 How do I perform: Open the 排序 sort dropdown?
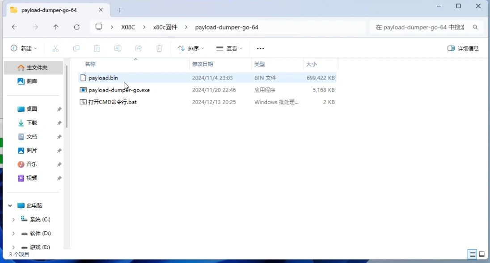[190, 48]
